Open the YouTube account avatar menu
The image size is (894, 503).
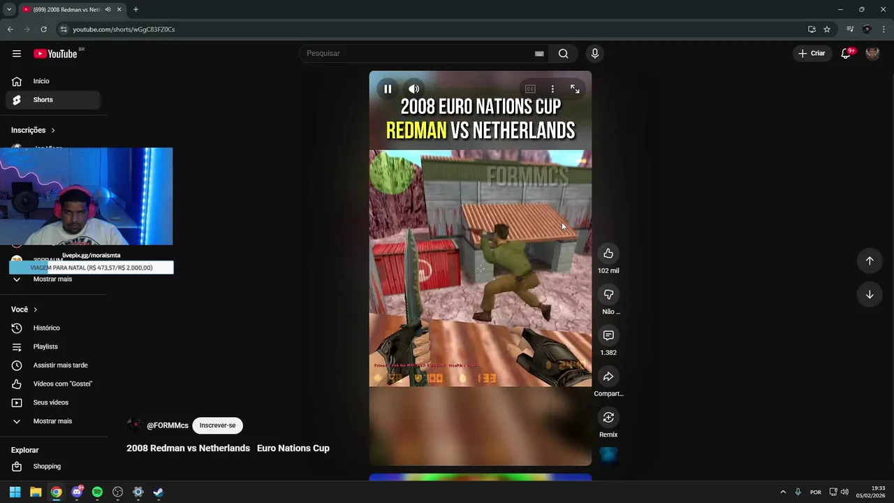click(872, 54)
